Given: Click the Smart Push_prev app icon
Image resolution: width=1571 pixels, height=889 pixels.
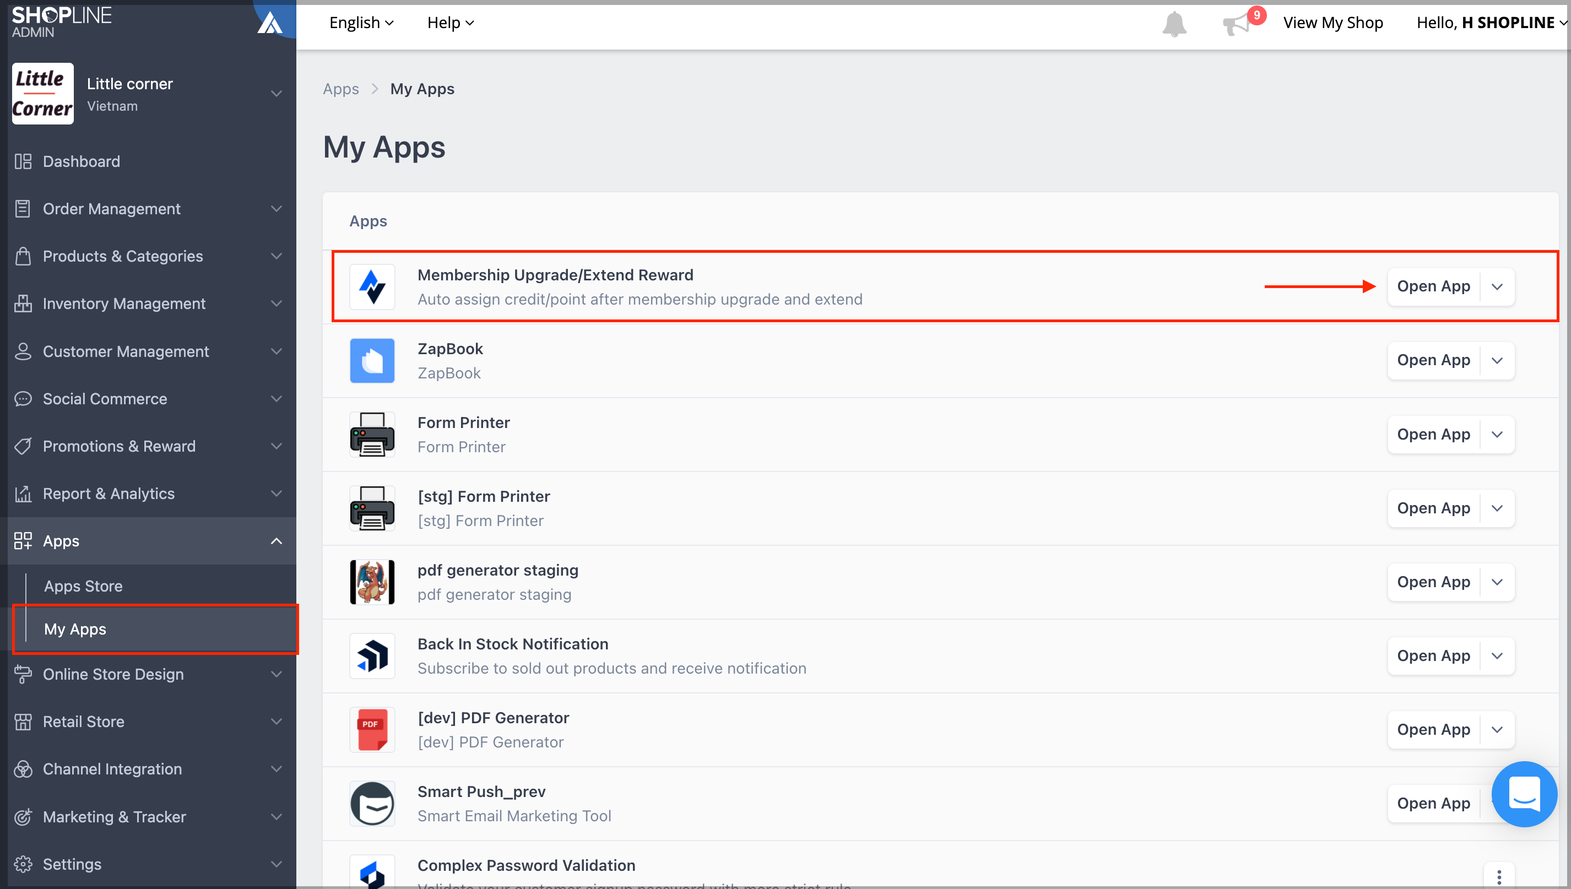Looking at the screenshot, I should click(372, 804).
